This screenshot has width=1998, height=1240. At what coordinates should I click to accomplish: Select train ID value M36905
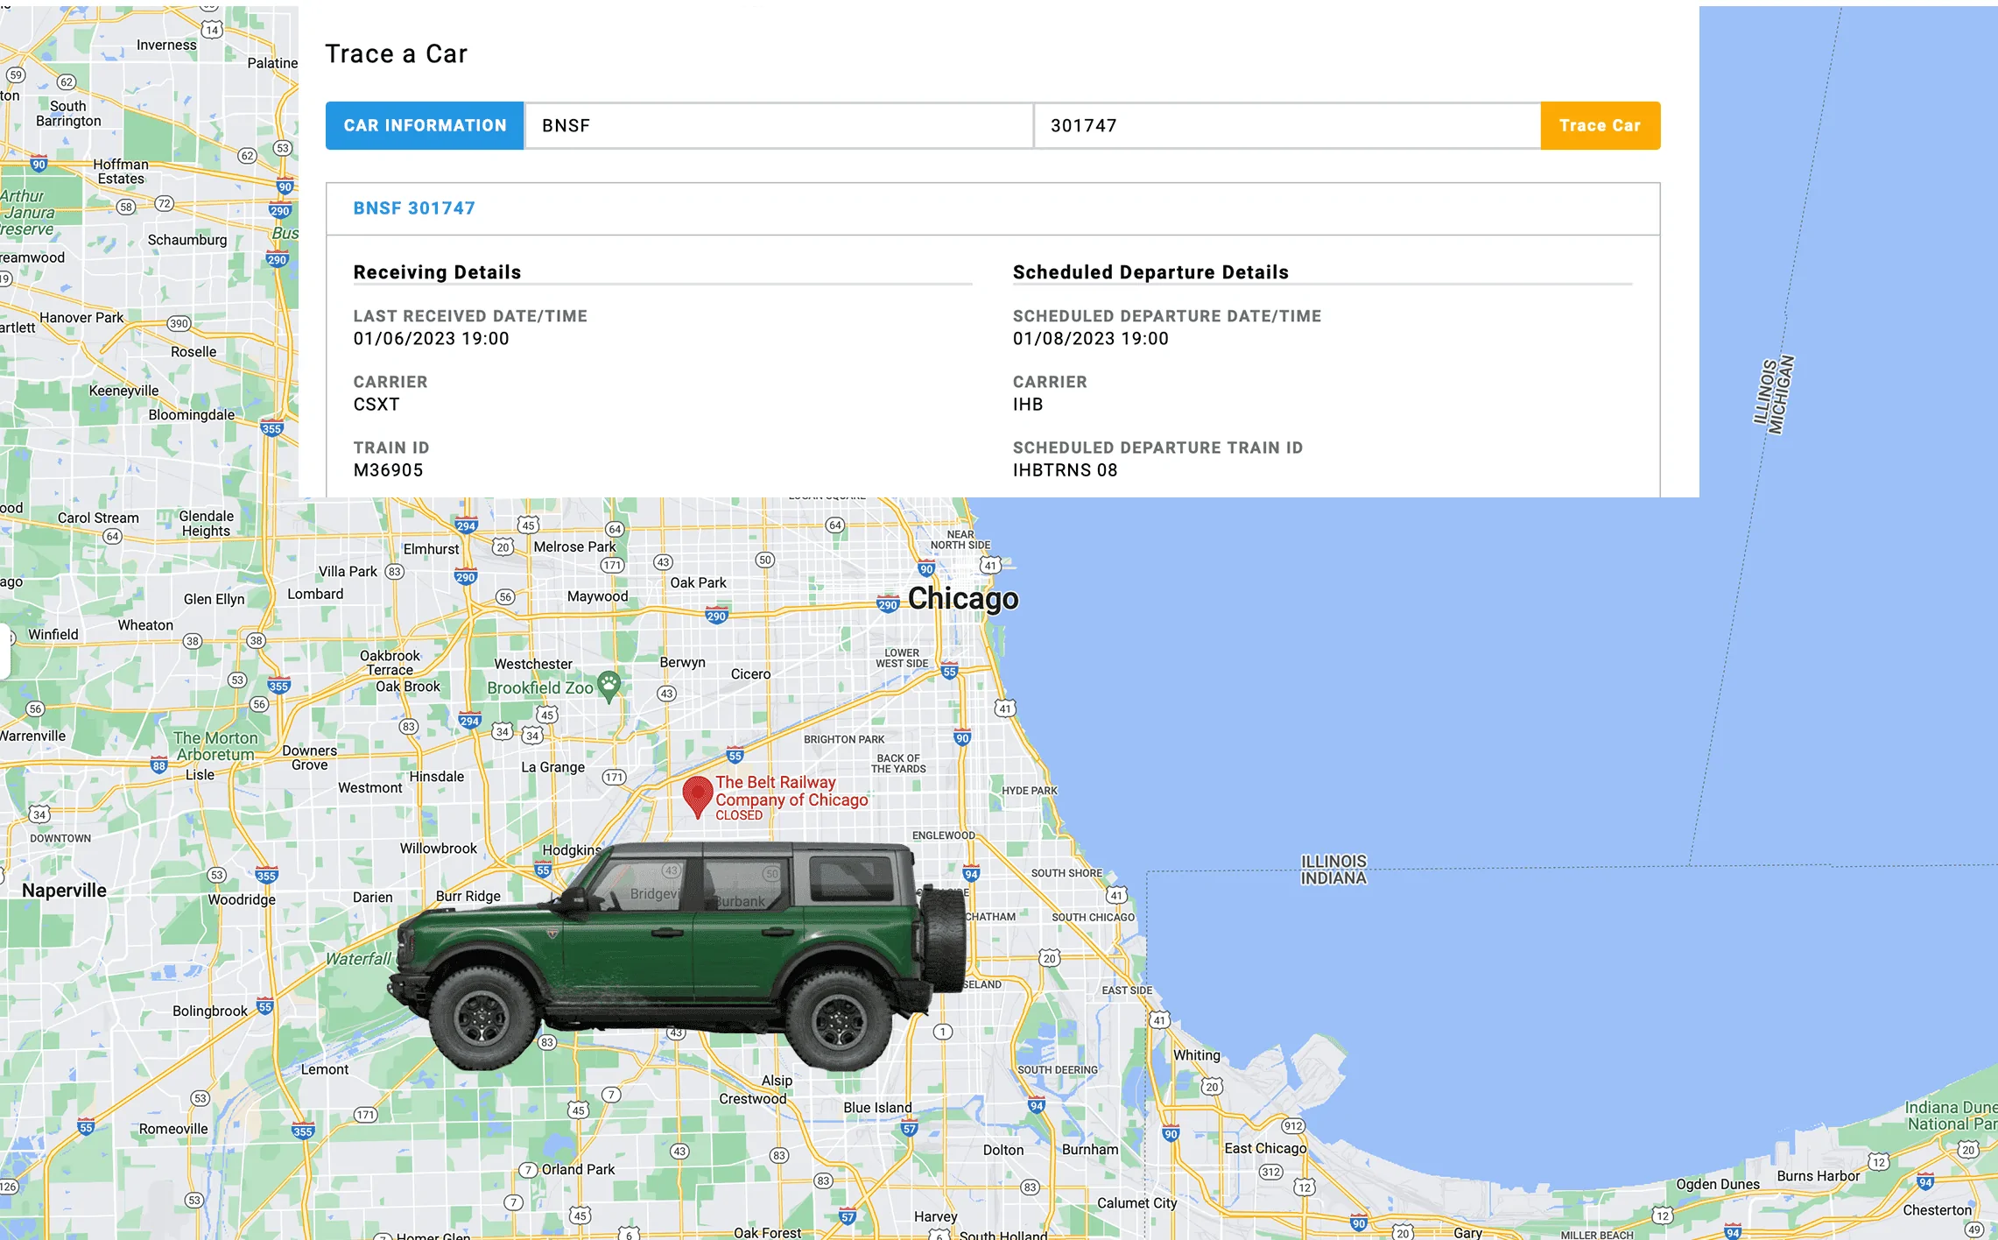tap(388, 470)
